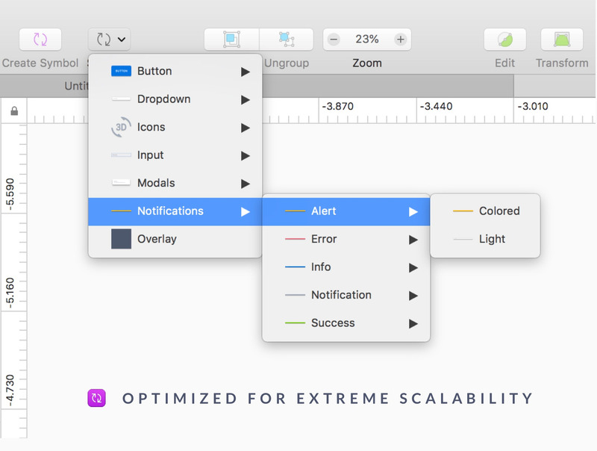Click the Optimized for Extreme Scalability headline
The image size is (597, 451).
tap(328, 399)
